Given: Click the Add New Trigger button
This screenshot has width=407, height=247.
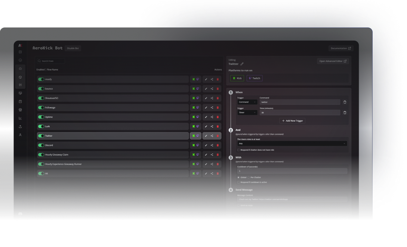Looking at the screenshot, I should tap(292, 121).
